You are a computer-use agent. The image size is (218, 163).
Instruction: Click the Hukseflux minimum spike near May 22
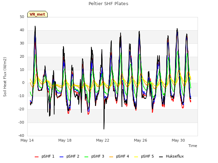click(x=104, y=129)
